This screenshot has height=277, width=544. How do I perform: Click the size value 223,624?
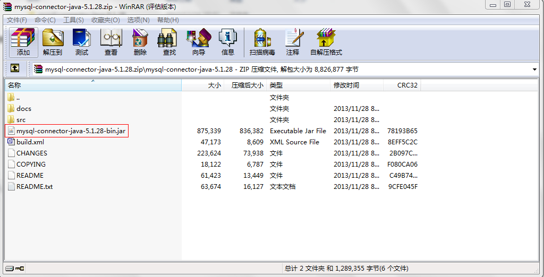click(208, 153)
